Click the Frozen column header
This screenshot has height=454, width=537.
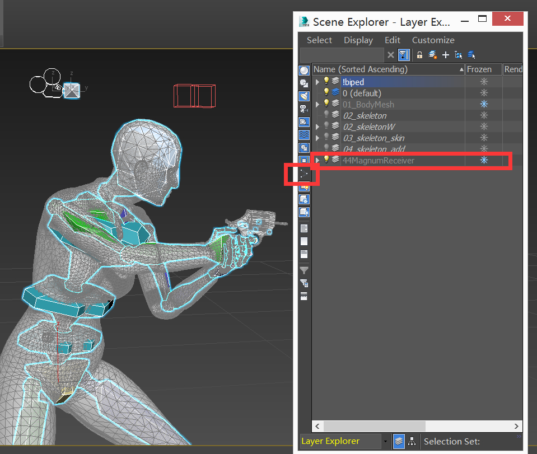point(484,69)
